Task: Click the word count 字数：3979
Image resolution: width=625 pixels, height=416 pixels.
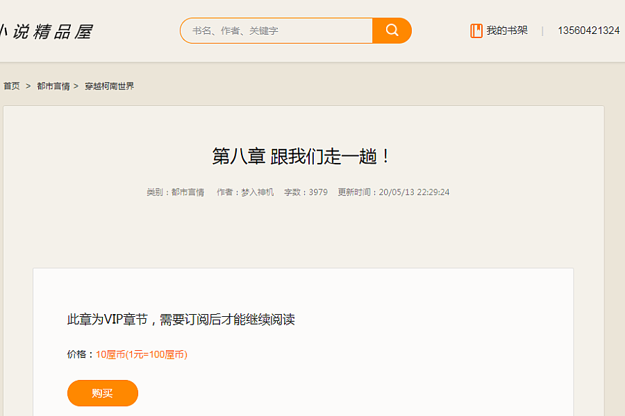Action: click(306, 192)
